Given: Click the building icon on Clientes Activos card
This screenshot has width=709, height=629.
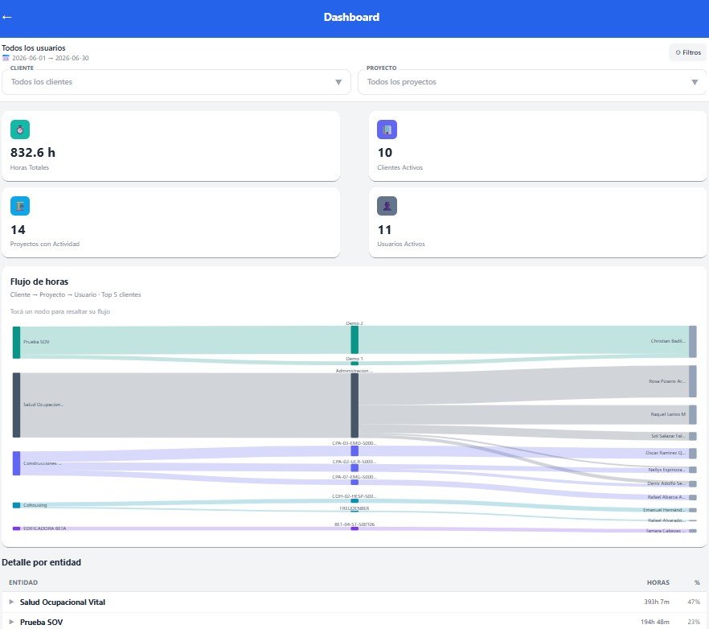Looking at the screenshot, I should (x=387, y=129).
